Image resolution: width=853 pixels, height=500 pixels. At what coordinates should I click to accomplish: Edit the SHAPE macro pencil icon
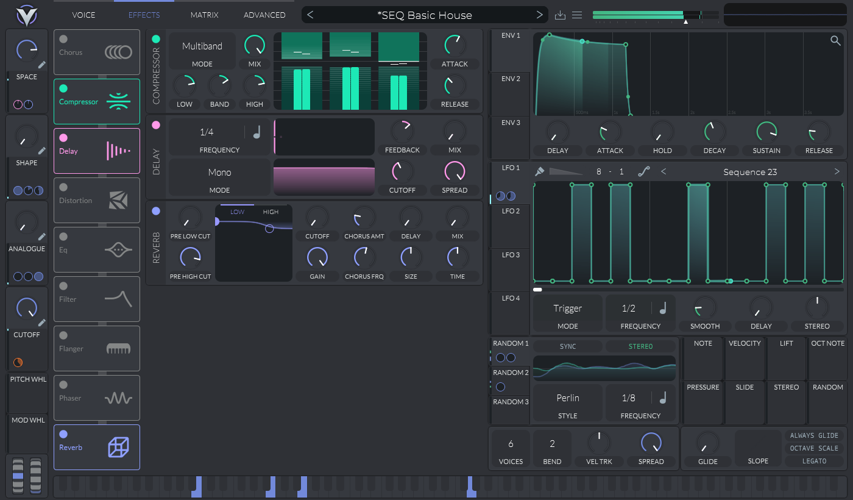click(42, 151)
